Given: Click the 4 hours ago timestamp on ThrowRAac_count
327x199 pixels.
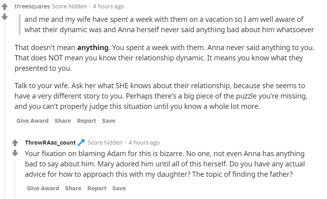Looking at the screenshot, I should (x=144, y=143).
